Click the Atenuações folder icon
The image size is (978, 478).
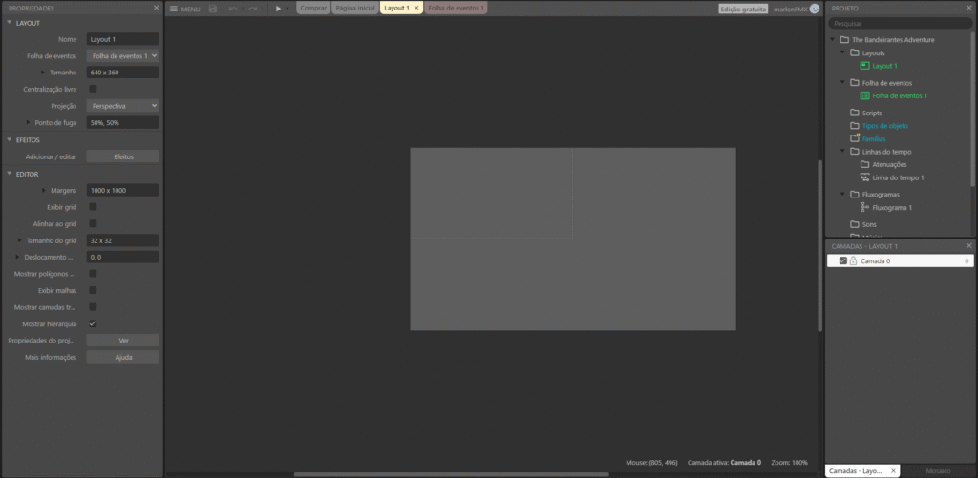(864, 164)
